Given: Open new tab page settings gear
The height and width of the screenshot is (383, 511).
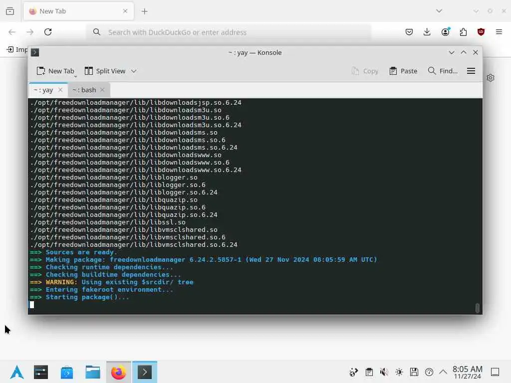Looking at the screenshot, I should [491, 78].
